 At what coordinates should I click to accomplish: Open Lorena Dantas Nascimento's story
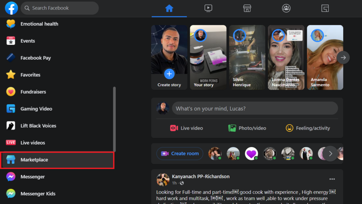click(286, 57)
